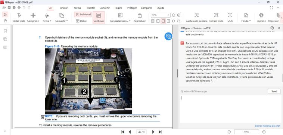Select the Hand pan tool
The image size is (283, 135).
point(5,21)
